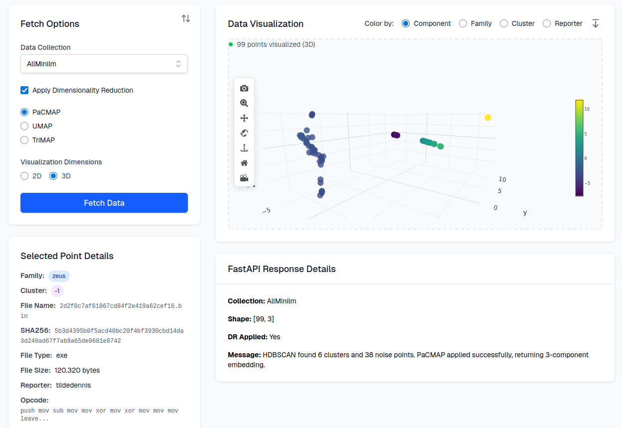This screenshot has height=428, width=622.
Task: Click the swap arrows icon in Fetch Options
Action: 186,18
